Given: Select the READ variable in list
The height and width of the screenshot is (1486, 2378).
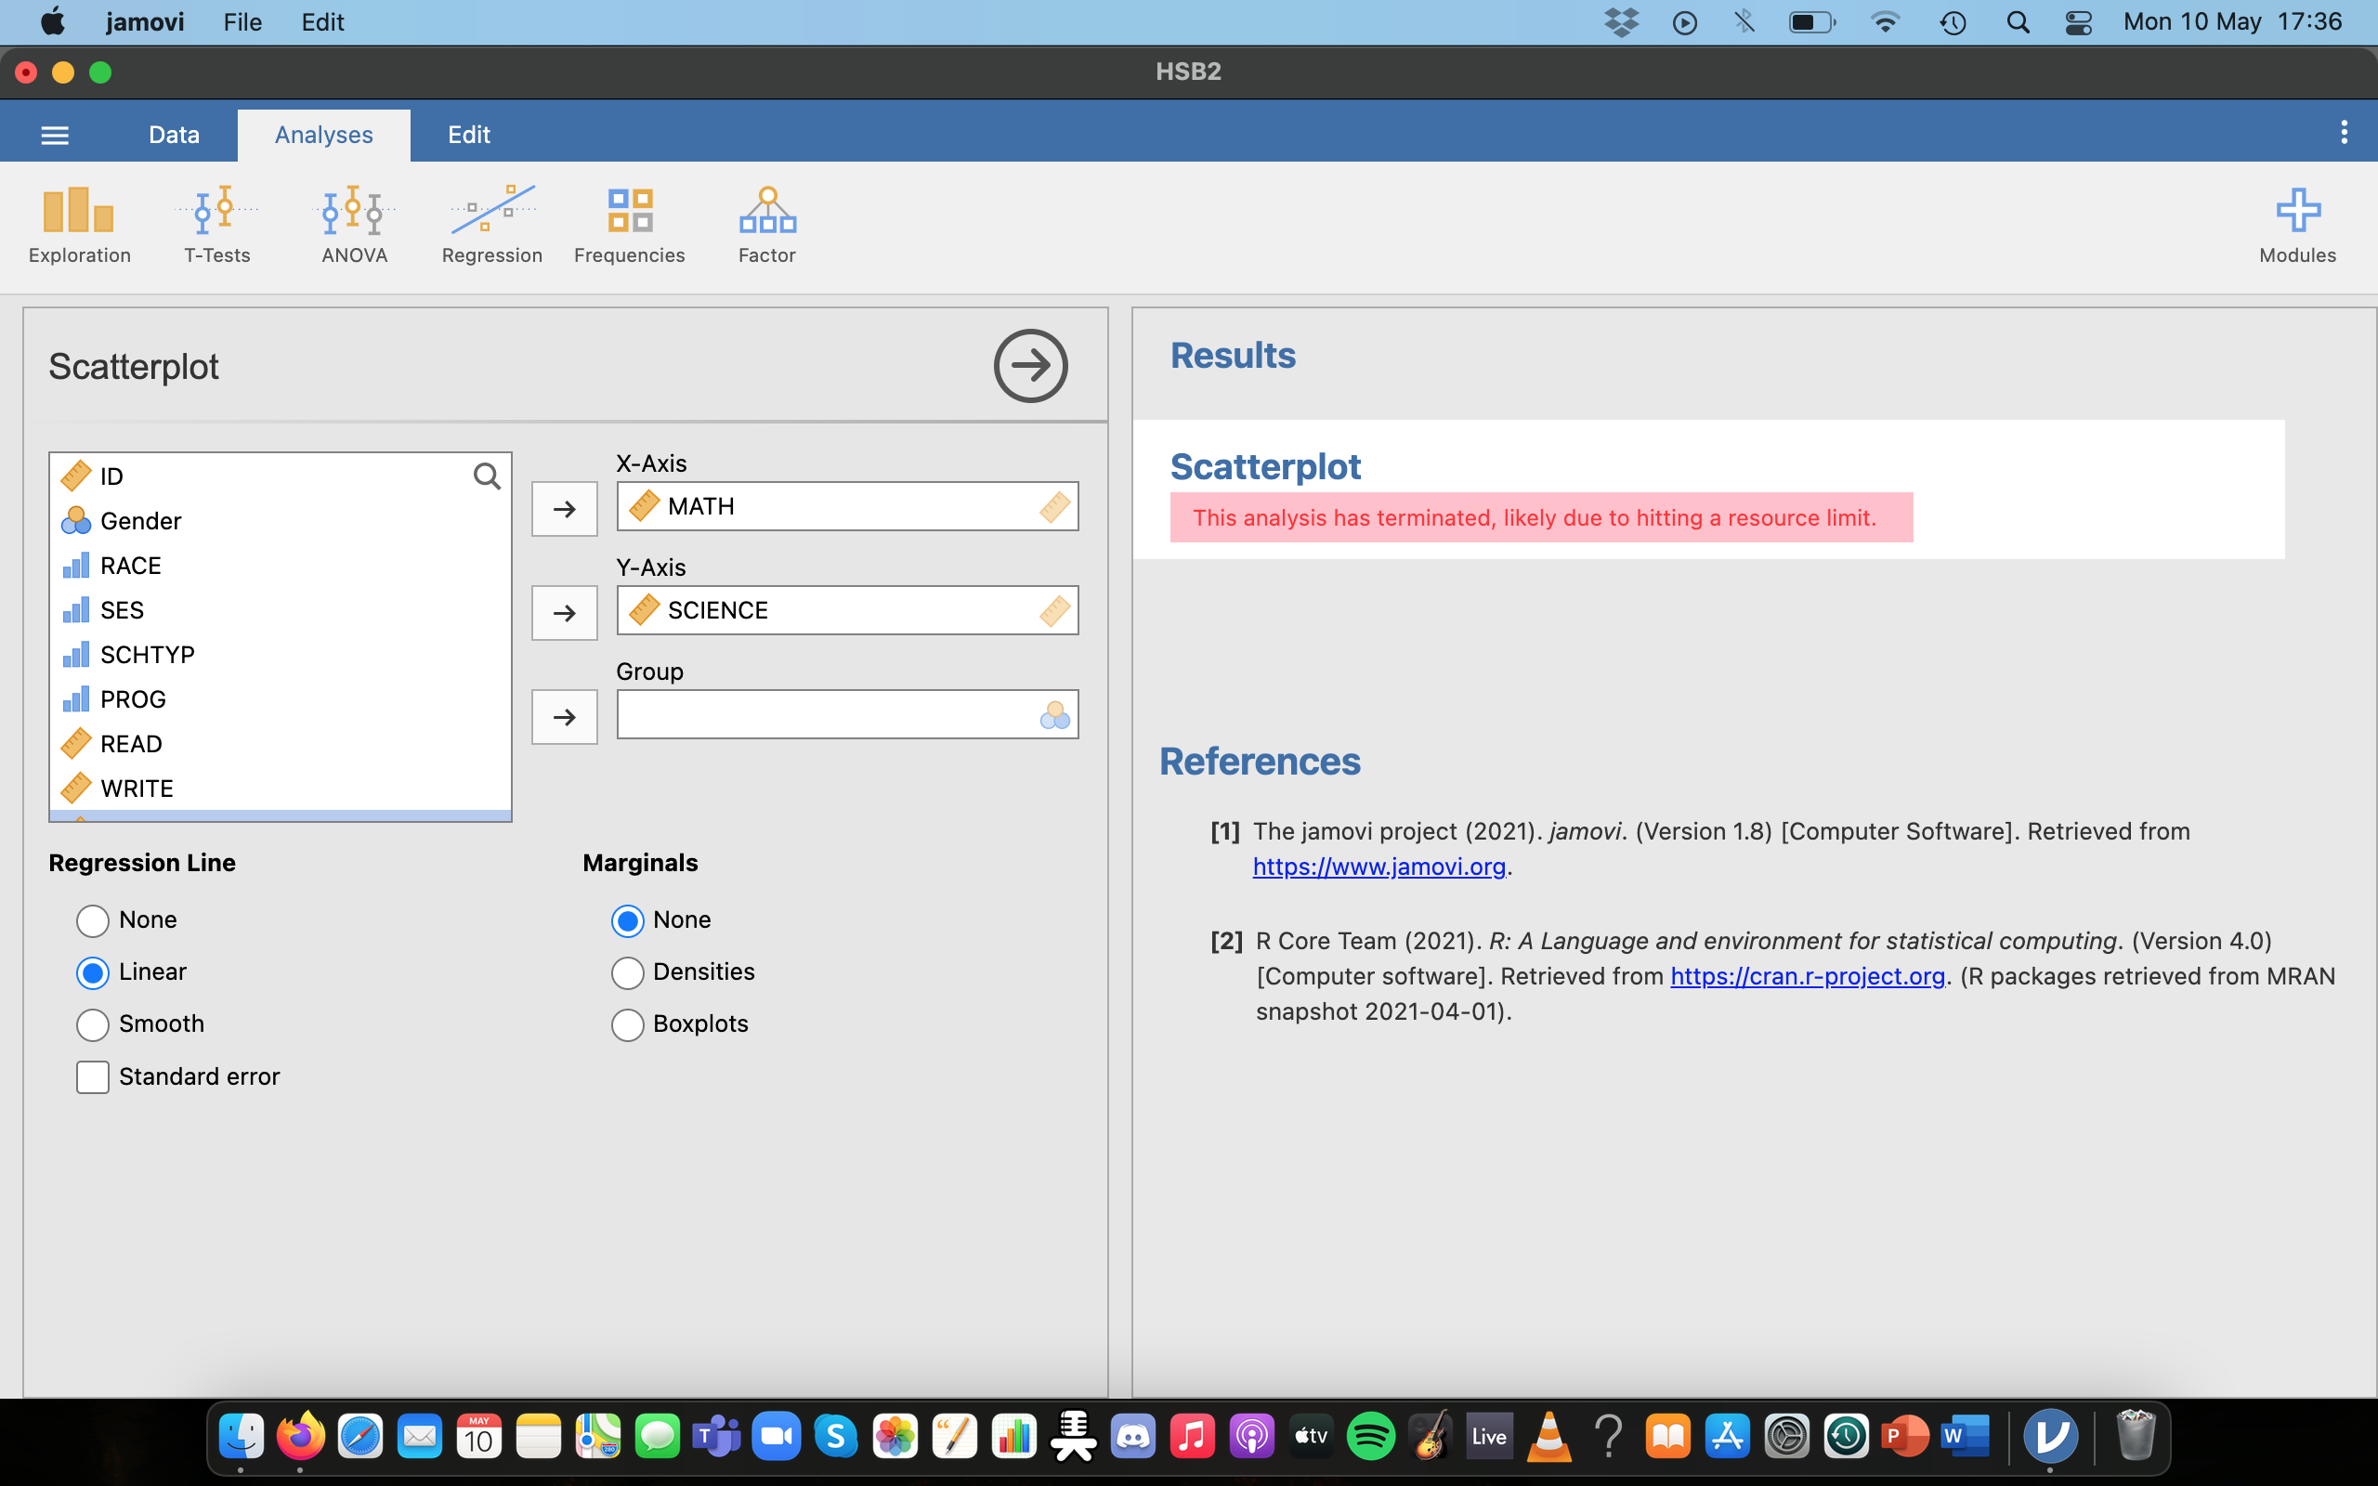Looking at the screenshot, I should pos(131,744).
